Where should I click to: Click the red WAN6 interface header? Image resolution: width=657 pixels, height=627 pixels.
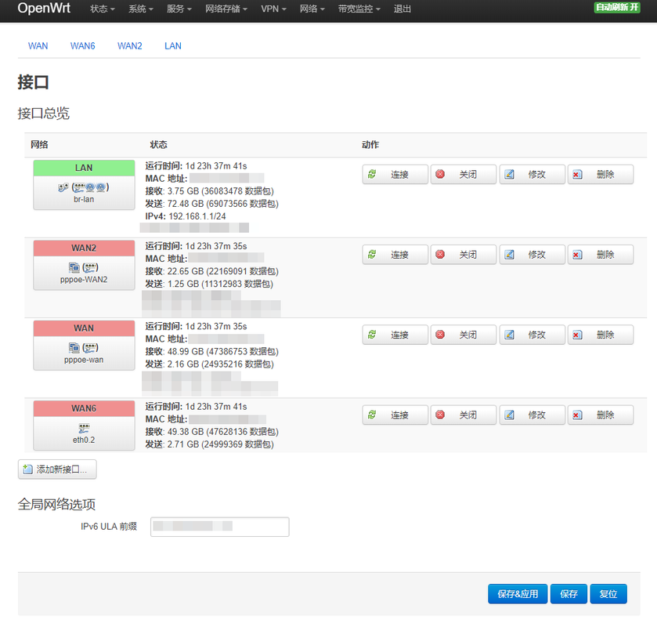[84, 408]
